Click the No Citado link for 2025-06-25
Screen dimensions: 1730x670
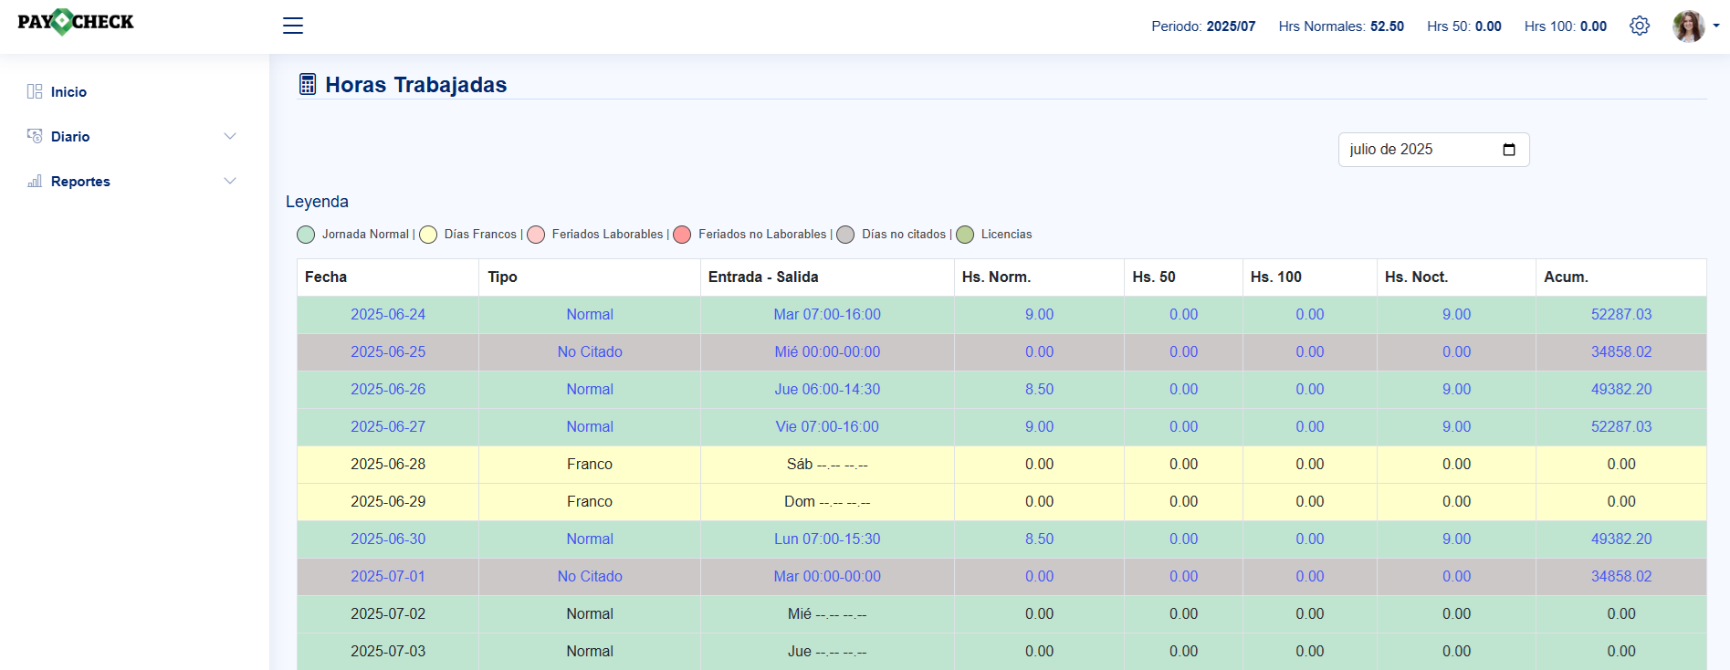click(x=590, y=351)
